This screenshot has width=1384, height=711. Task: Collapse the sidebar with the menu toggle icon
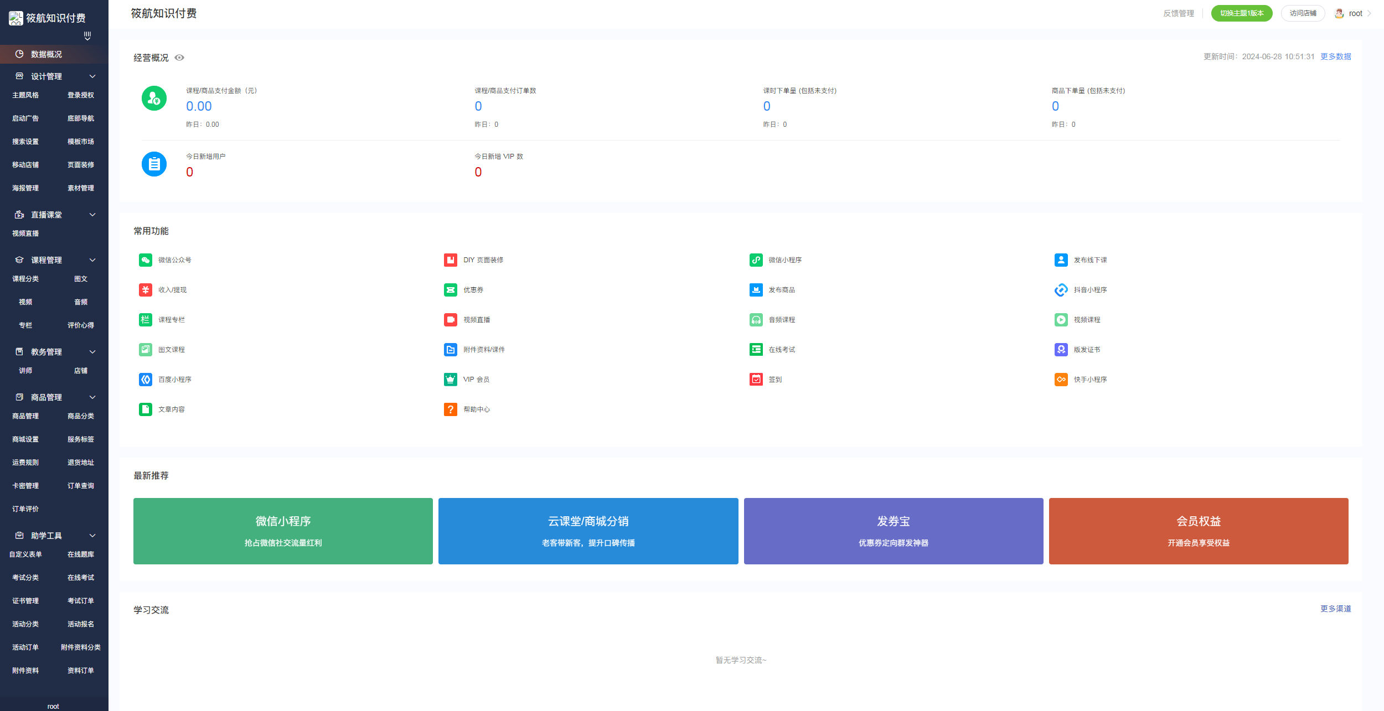87,36
